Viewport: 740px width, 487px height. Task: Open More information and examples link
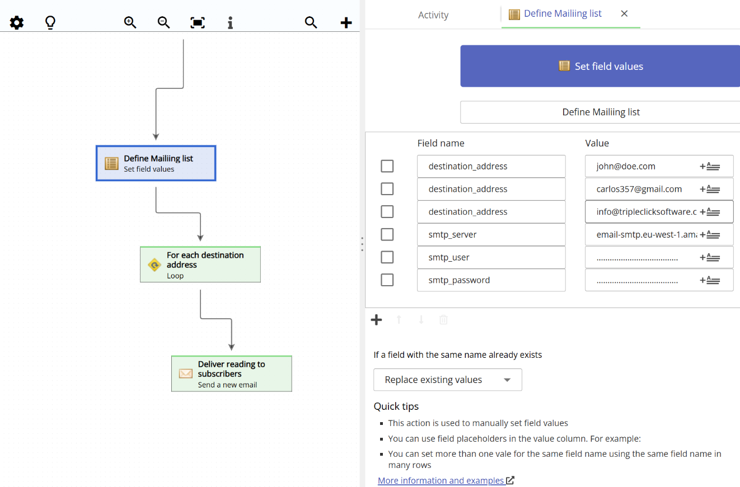pos(441,480)
